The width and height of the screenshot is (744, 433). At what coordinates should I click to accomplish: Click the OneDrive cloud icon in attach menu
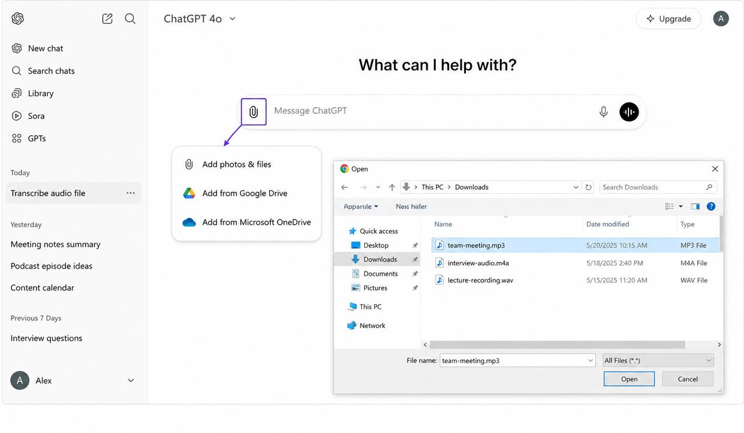point(189,222)
